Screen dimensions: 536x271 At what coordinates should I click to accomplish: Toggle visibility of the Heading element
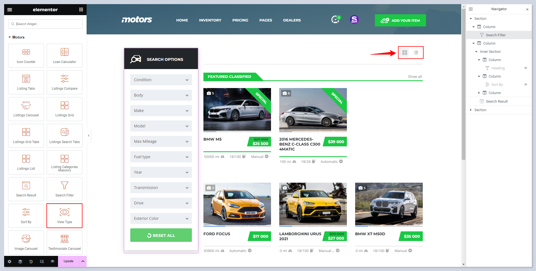tap(526, 68)
